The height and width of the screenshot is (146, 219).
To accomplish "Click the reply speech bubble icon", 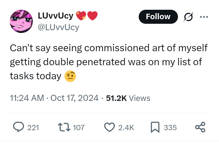I will point(19,127).
